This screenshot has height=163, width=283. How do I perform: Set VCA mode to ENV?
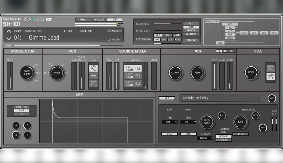click(270, 68)
